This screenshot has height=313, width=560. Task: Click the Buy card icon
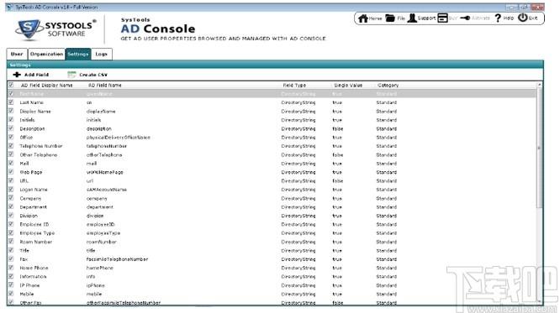[x=442, y=18]
